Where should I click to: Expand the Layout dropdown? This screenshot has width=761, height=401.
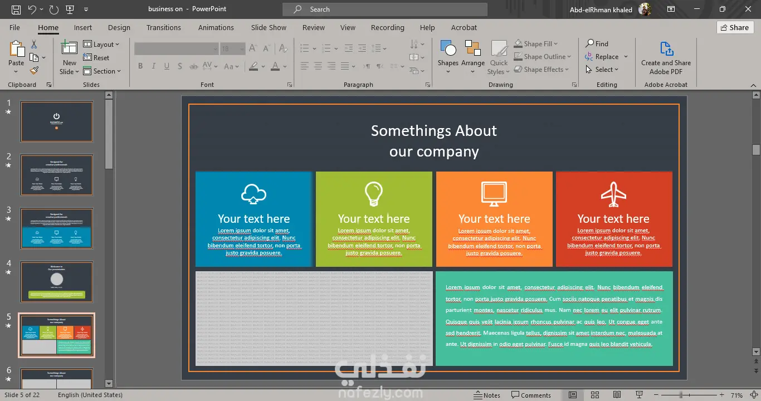pyautogui.click(x=102, y=45)
